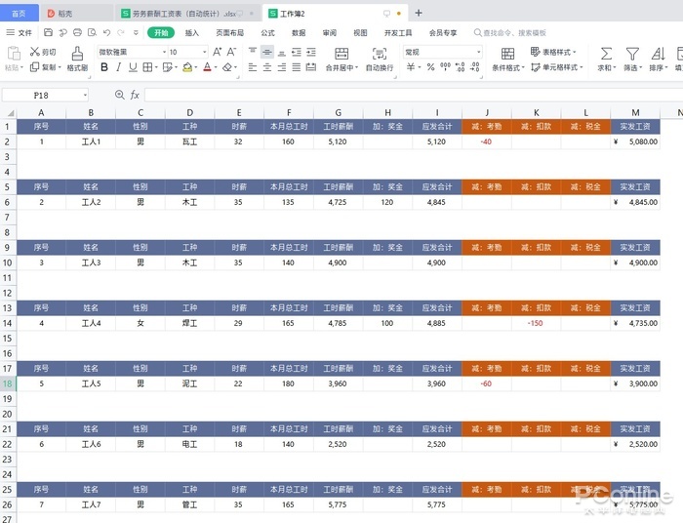This screenshot has width=683, height=523.
Task: Click the 查找命令 search box
Action: pos(510,32)
